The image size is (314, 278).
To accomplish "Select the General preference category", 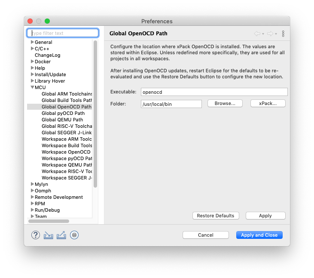I will pyautogui.click(x=43, y=42).
